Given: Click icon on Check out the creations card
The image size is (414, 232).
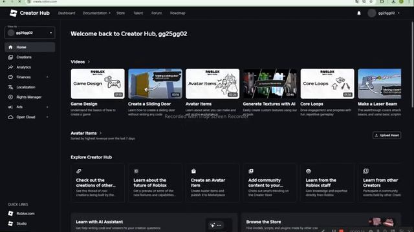Looking at the screenshot, I should click(x=78, y=171).
